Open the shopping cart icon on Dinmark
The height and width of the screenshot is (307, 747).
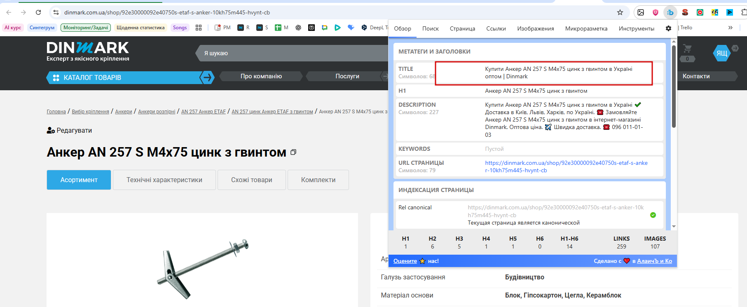[x=687, y=49]
